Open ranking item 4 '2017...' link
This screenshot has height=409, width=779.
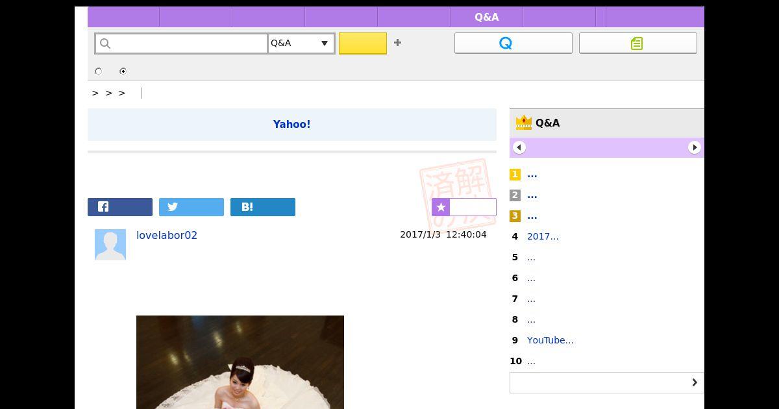coord(543,236)
